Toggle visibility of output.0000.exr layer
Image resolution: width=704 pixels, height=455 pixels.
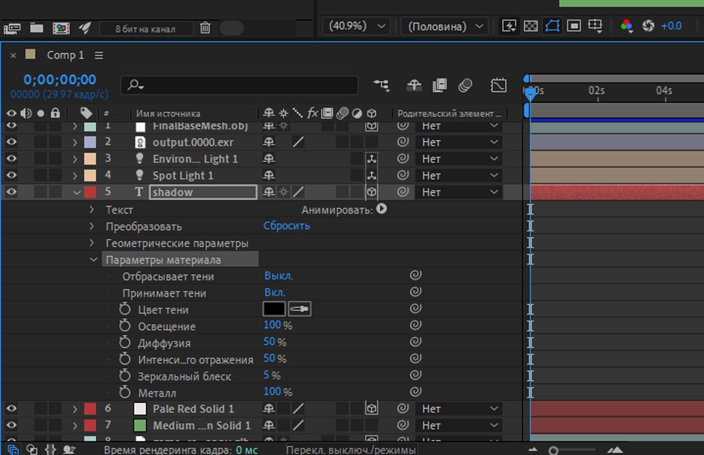[x=12, y=141]
